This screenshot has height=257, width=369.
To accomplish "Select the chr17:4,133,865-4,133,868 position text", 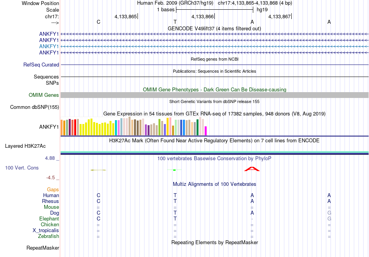I will [x=255, y=3].
